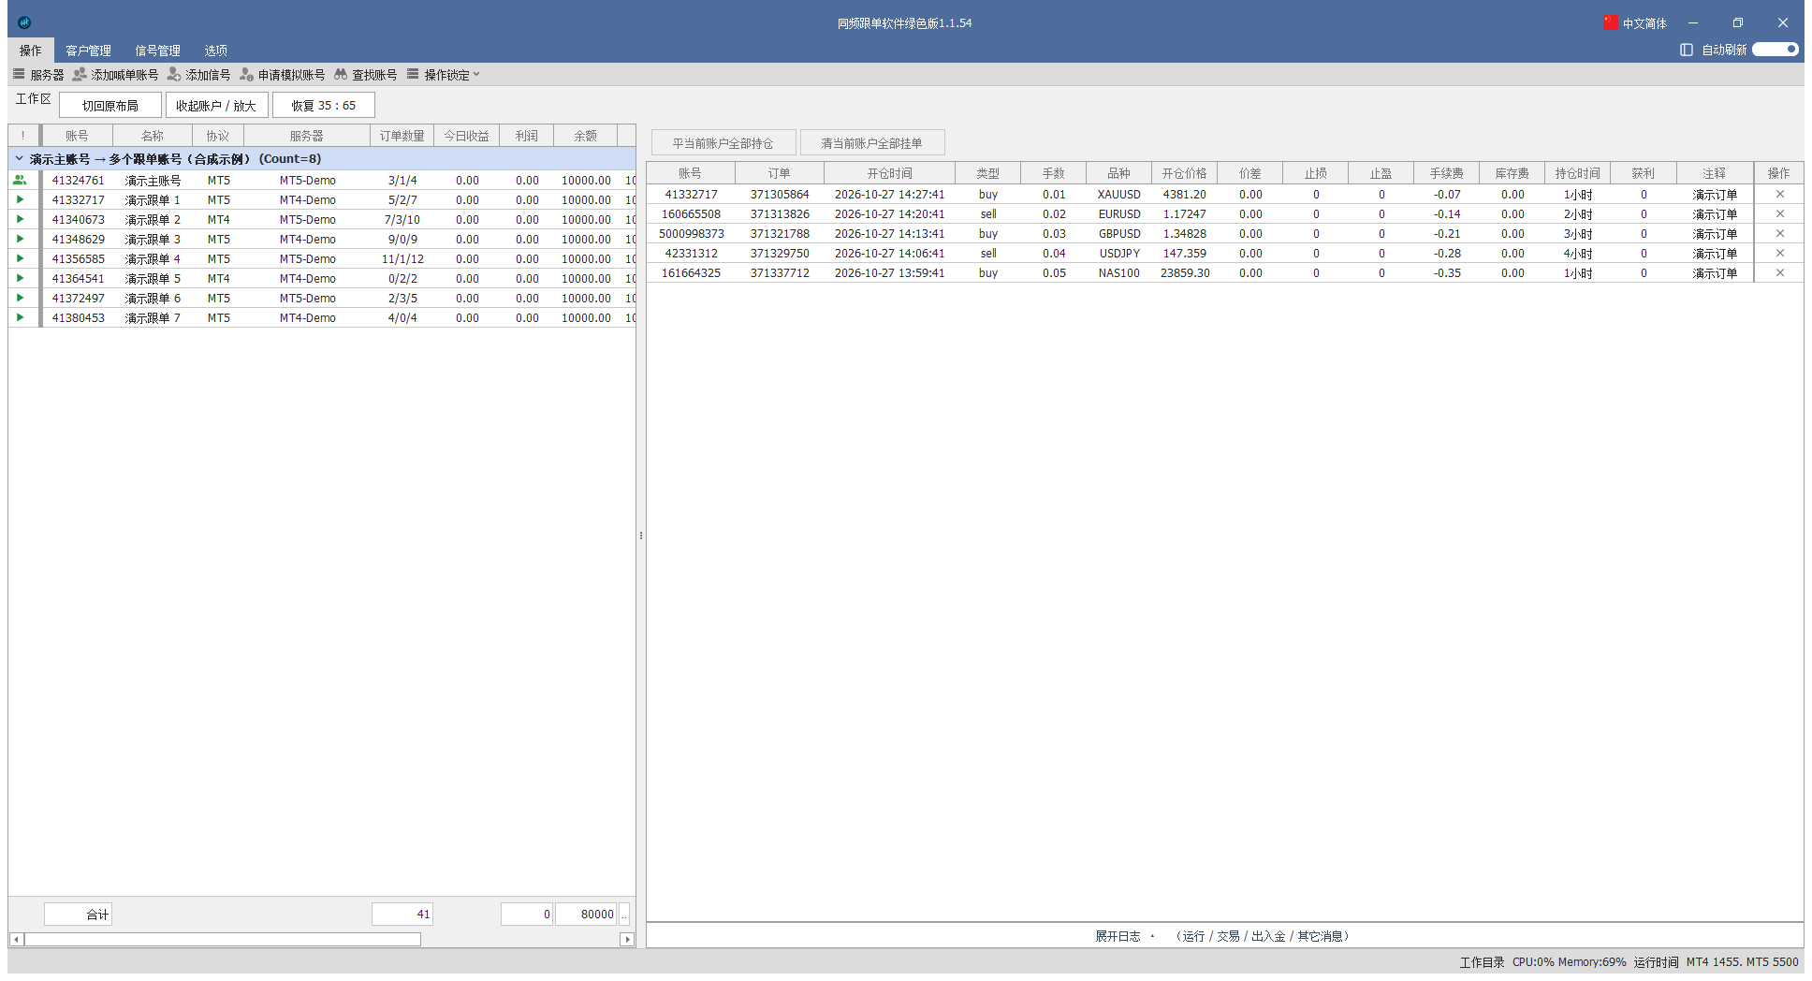Close order 371337712 with X icon

pyautogui.click(x=1780, y=273)
